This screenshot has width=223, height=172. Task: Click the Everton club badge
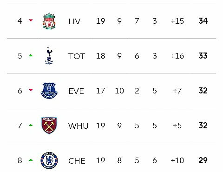(x=49, y=91)
